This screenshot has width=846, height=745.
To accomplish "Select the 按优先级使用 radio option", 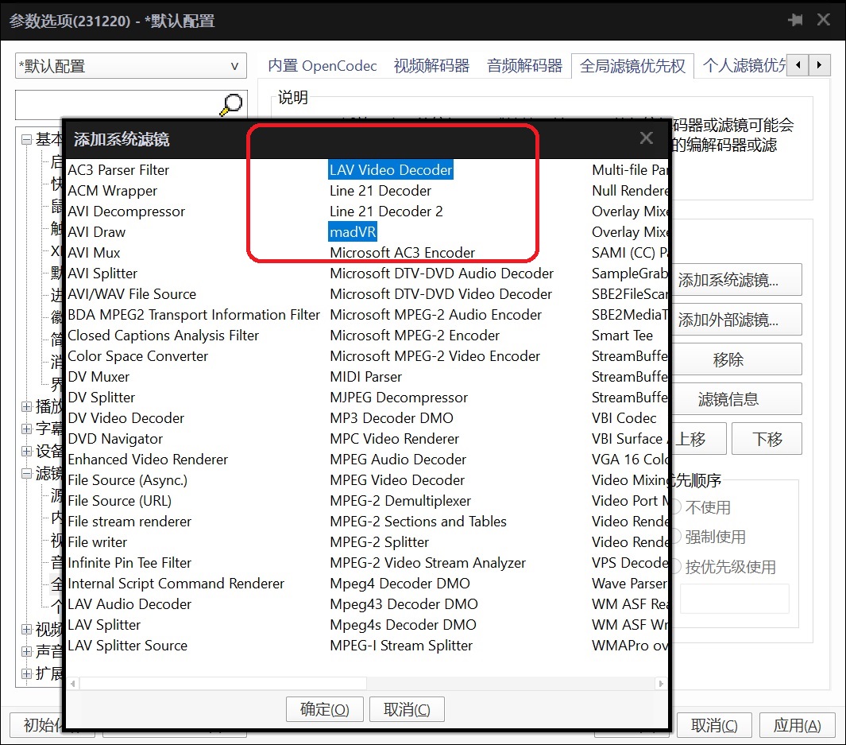I will coord(730,567).
